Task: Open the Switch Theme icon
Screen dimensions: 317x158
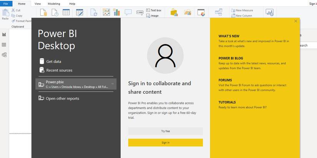Action: tap(201, 13)
